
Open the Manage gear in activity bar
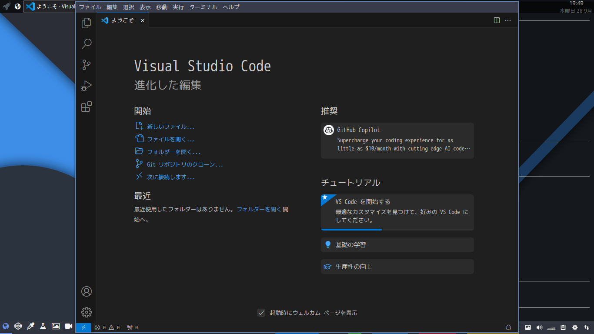pos(87,312)
